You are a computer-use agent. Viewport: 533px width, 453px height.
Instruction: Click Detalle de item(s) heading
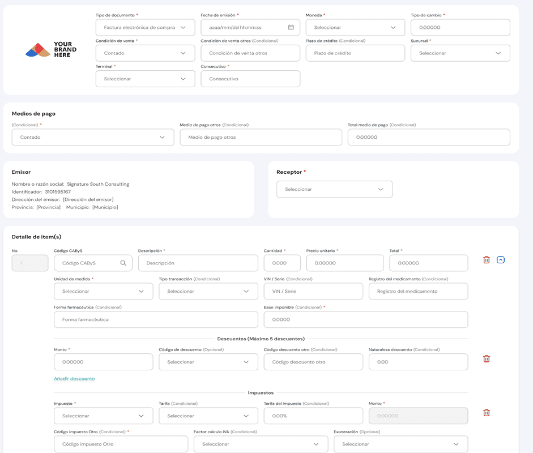tap(36, 237)
